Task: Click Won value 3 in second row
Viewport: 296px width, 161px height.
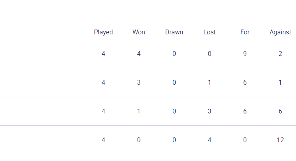Action: click(139, 82)
